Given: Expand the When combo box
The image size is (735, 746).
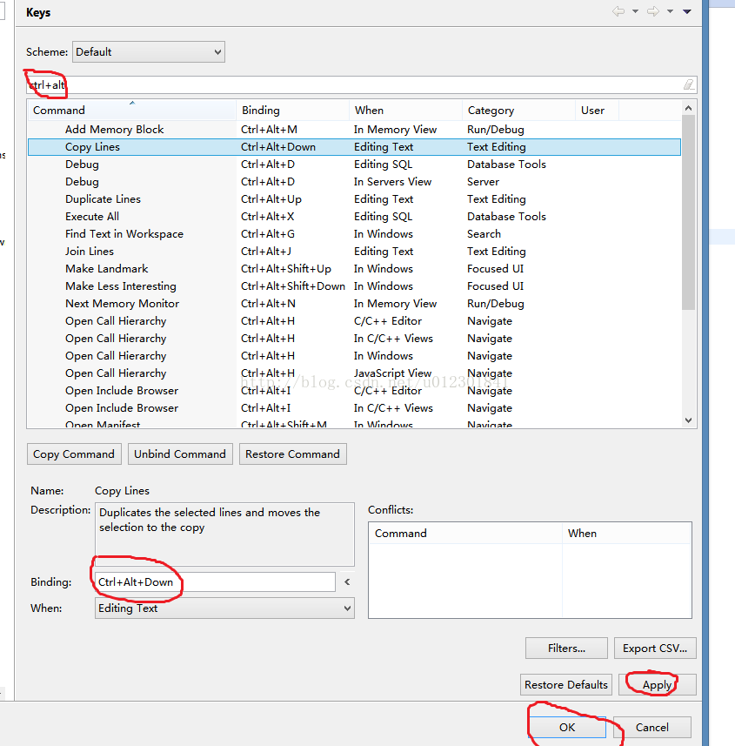Looking at the screenshot, I should (x=224, y=608).
